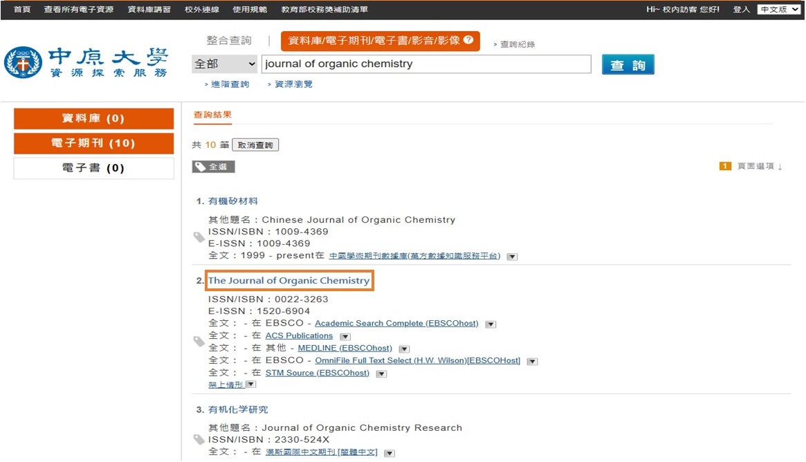
Task: Expand dropdown next to STM Source (EBSCOhost)
Action: (381, 373)
